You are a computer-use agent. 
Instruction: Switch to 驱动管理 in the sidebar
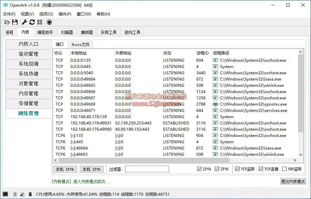[28, 54]
